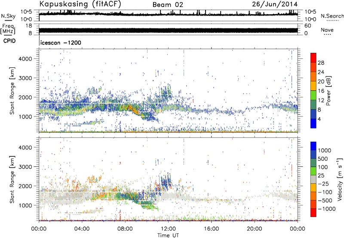Select the "Freq. [MHz]" axis label
Screen dimensions: 344x238
click(x=8, y=29)
